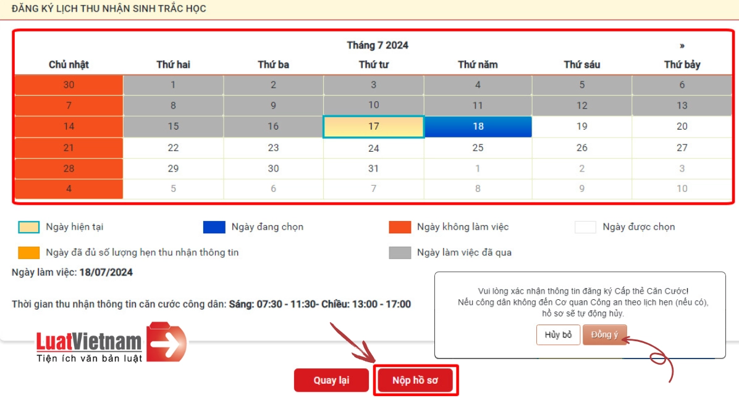The width and height of the screenshot is (739, 414).
Task: Click the 'Tháng 7 2024' month header
Action: coord(378,46)
